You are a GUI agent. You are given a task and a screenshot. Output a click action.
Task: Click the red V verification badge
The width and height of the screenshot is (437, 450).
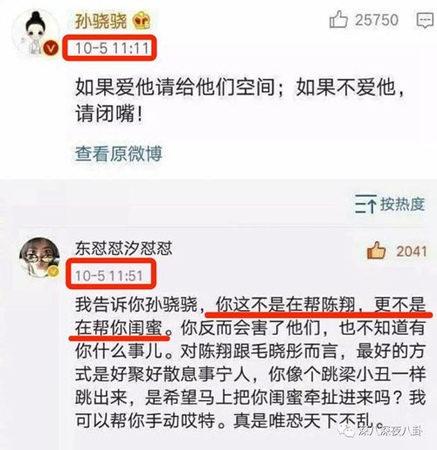tap(51, 48)
